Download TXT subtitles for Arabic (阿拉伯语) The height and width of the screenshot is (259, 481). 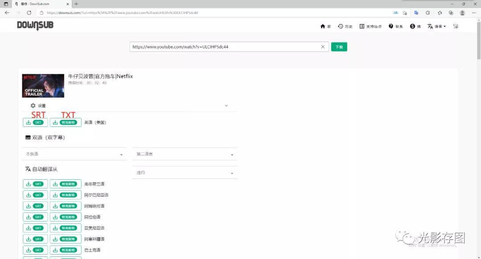pos(65,217)
